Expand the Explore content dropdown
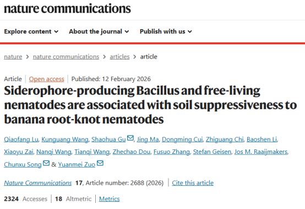The width and height of the screenshot is (305, 209). [x=31, y=31]
